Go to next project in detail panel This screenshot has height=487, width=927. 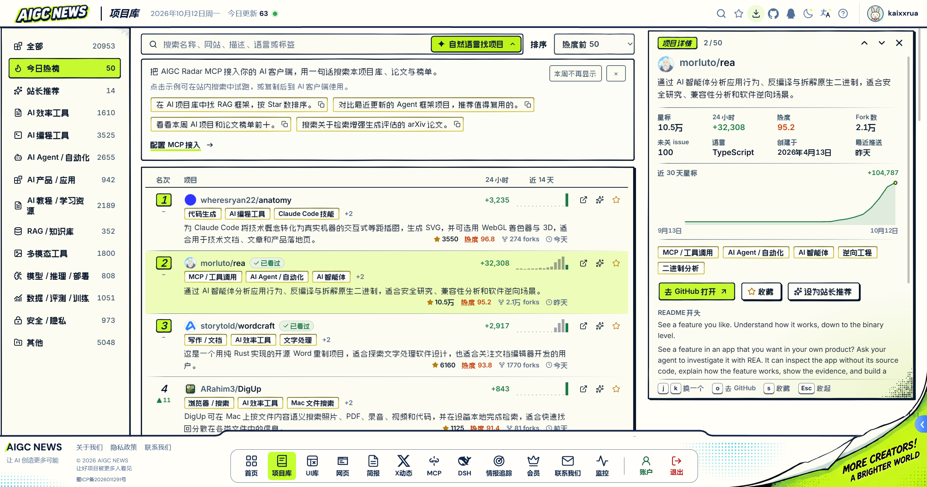coord(882,43)
